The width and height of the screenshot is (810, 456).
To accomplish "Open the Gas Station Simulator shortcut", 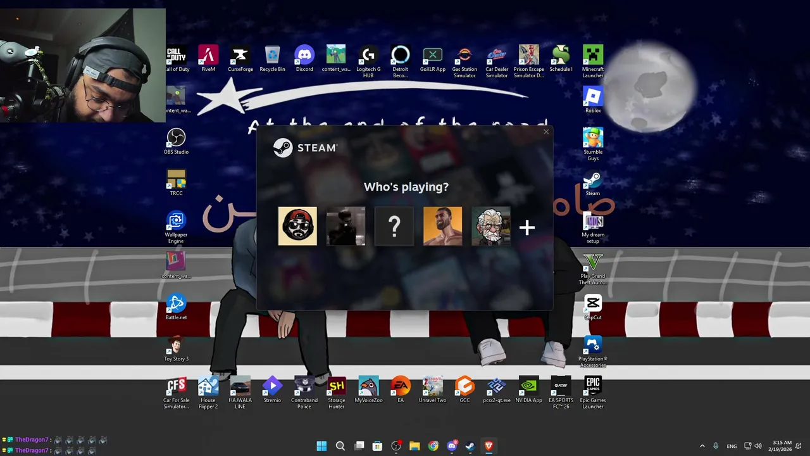I will (x=464, y=61).
